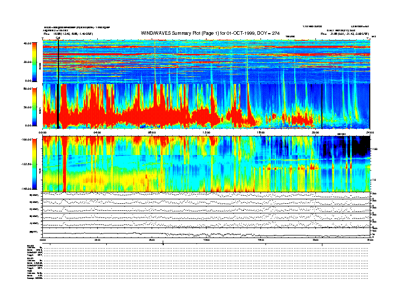Select the 60.00 label on RAD1 scale

click(27, 89)
